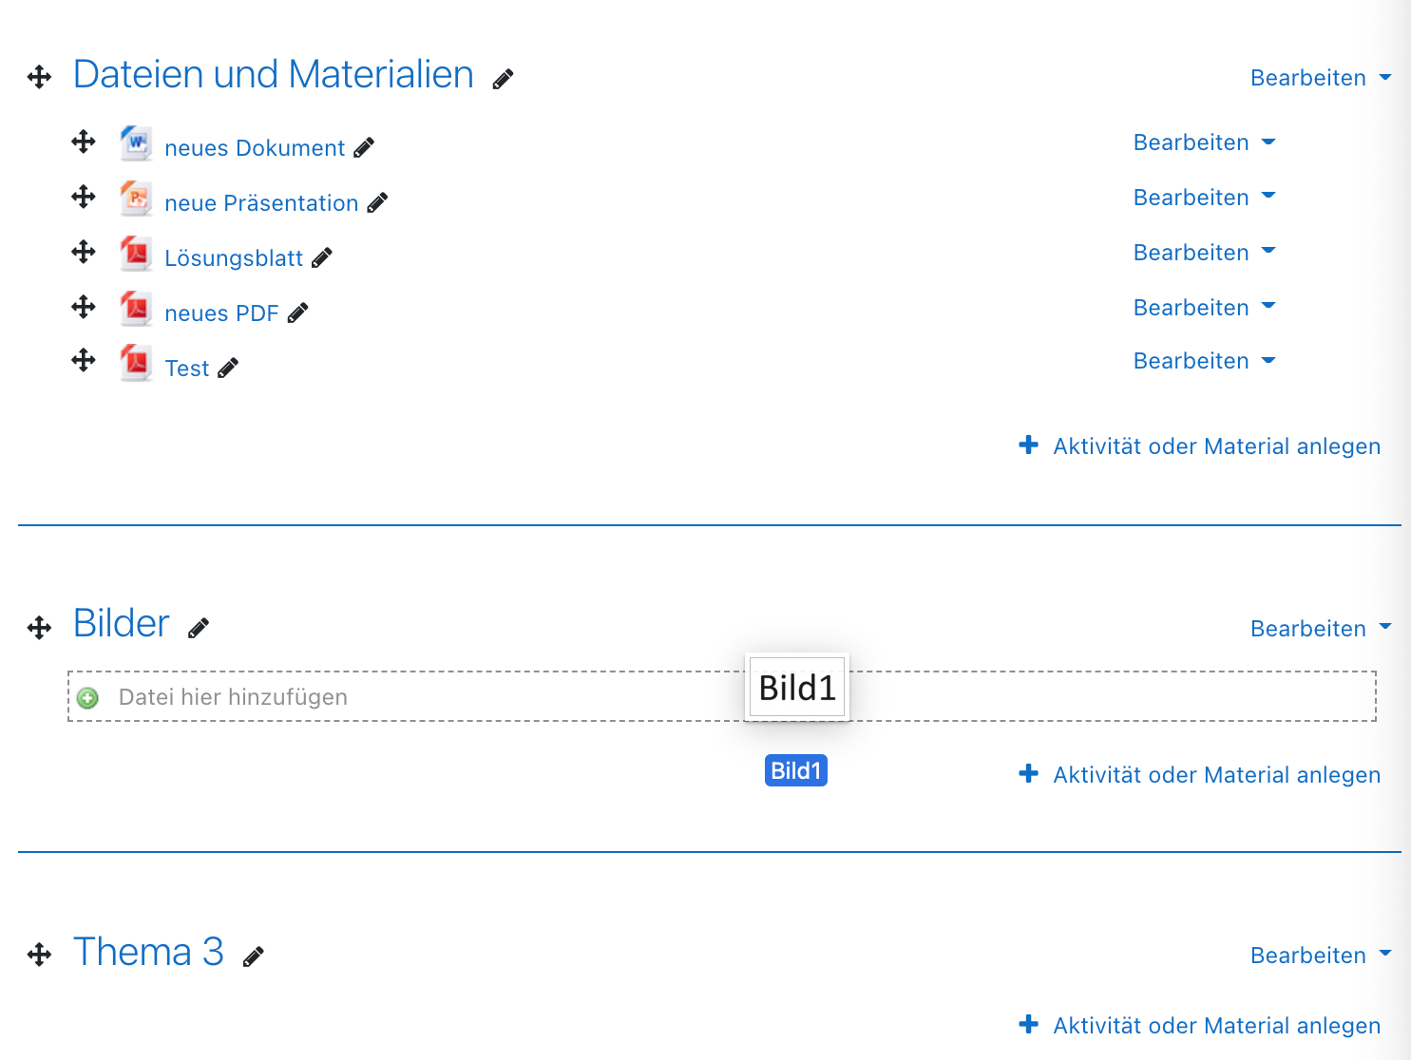Click the Word icon of neues Dokument
The width and height of the screenshot is (1411, 1060).
[x=136, y=143]
